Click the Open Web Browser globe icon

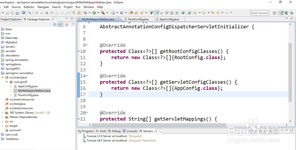(183, 13)
